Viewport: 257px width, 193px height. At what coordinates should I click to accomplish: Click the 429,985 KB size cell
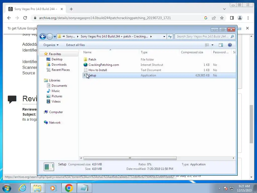point(202,75)
